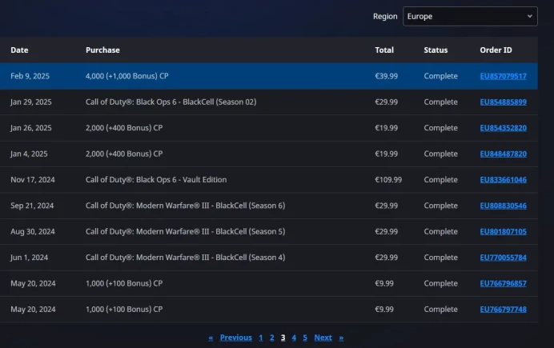554x348 pixels.
Task: Open the Region dropdown set to Europe
Action: [470, 16]
